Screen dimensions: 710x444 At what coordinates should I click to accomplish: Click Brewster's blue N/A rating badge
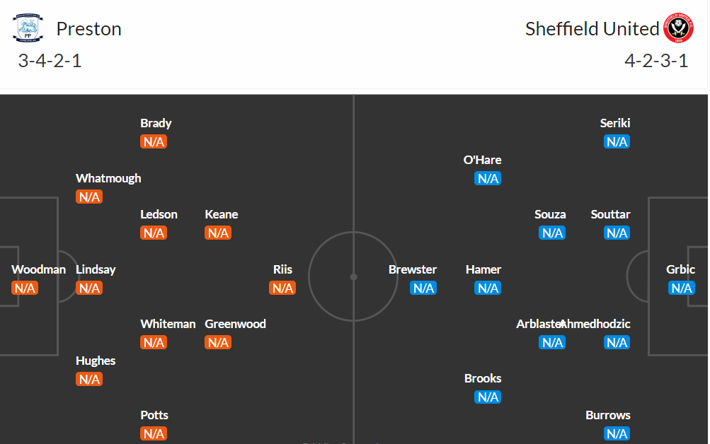[423, 288]
